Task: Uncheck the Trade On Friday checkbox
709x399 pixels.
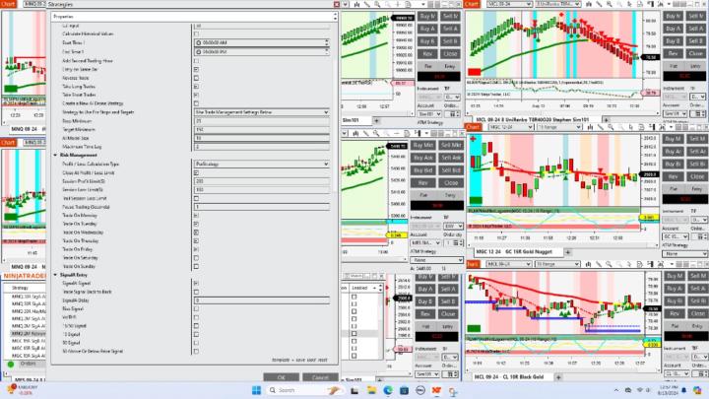Action: 196,249
